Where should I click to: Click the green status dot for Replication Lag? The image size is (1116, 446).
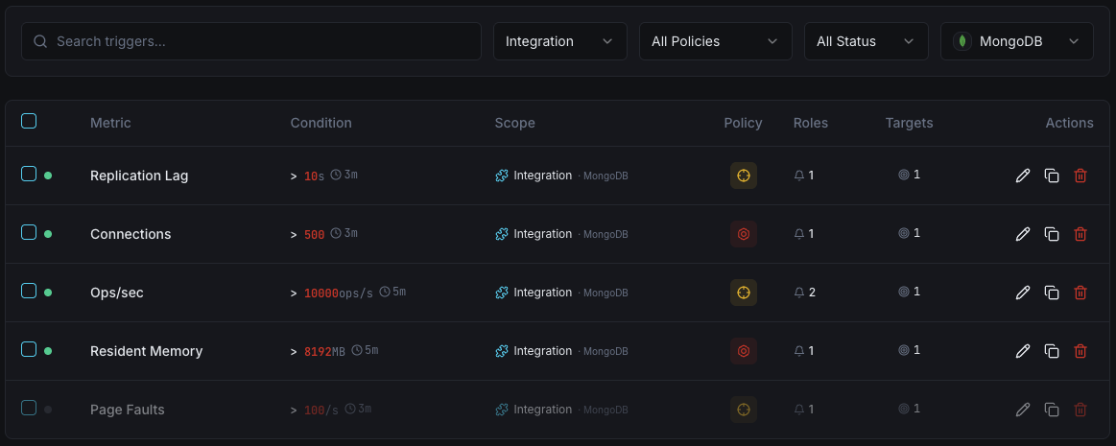(48, 176)
